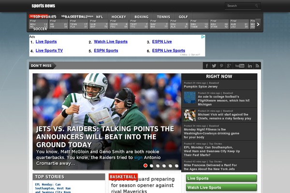Open the Twitter bird icon
Image resolution: width=290 pixels, height=193 pixels.
click(214, 66)
